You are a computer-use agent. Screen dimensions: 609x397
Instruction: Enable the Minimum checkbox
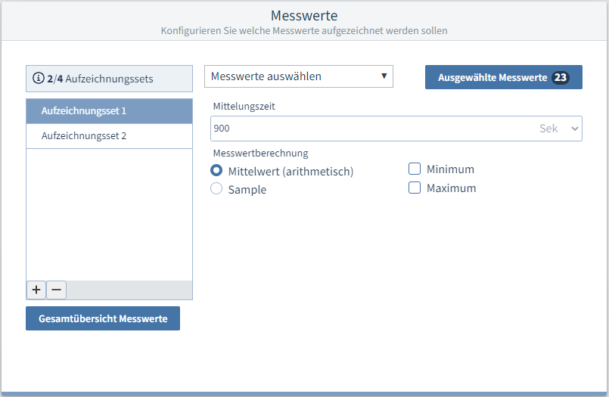[415, 169]
